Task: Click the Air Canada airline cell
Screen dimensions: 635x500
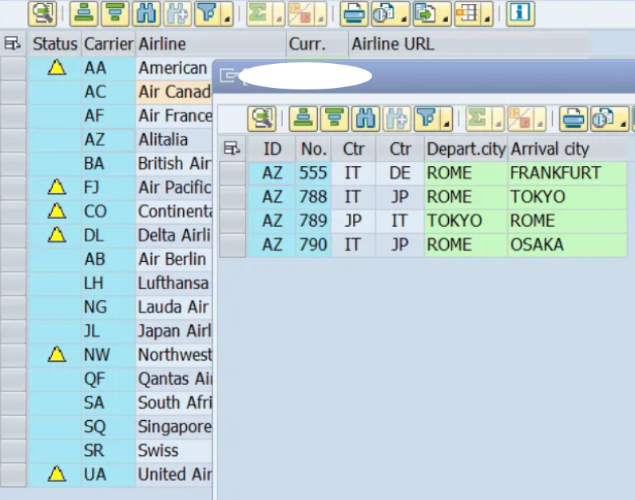Action: click(174, 92)
